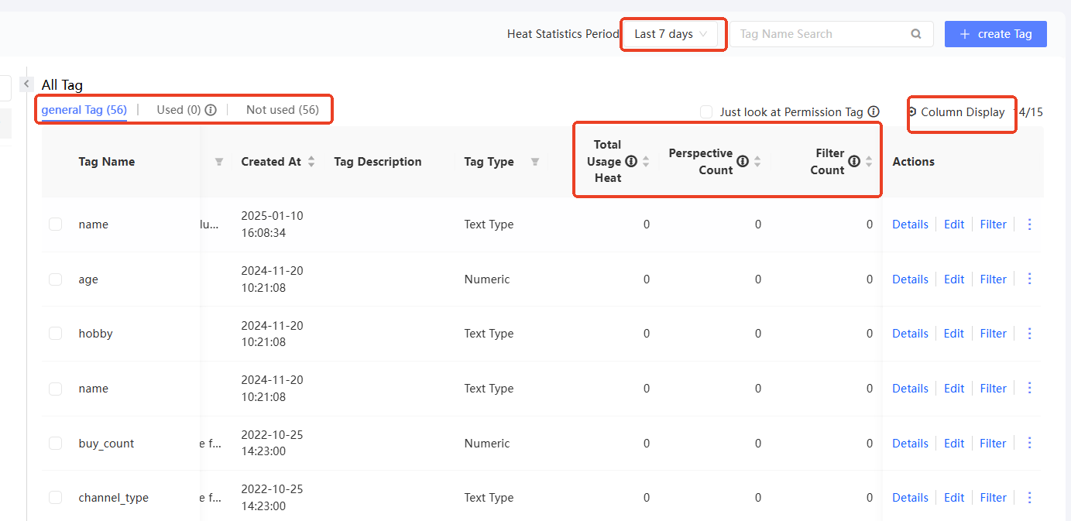Screen dimensions: 1071x521
Task: Click the Filter Count info icon
Action: coord(854,162)
